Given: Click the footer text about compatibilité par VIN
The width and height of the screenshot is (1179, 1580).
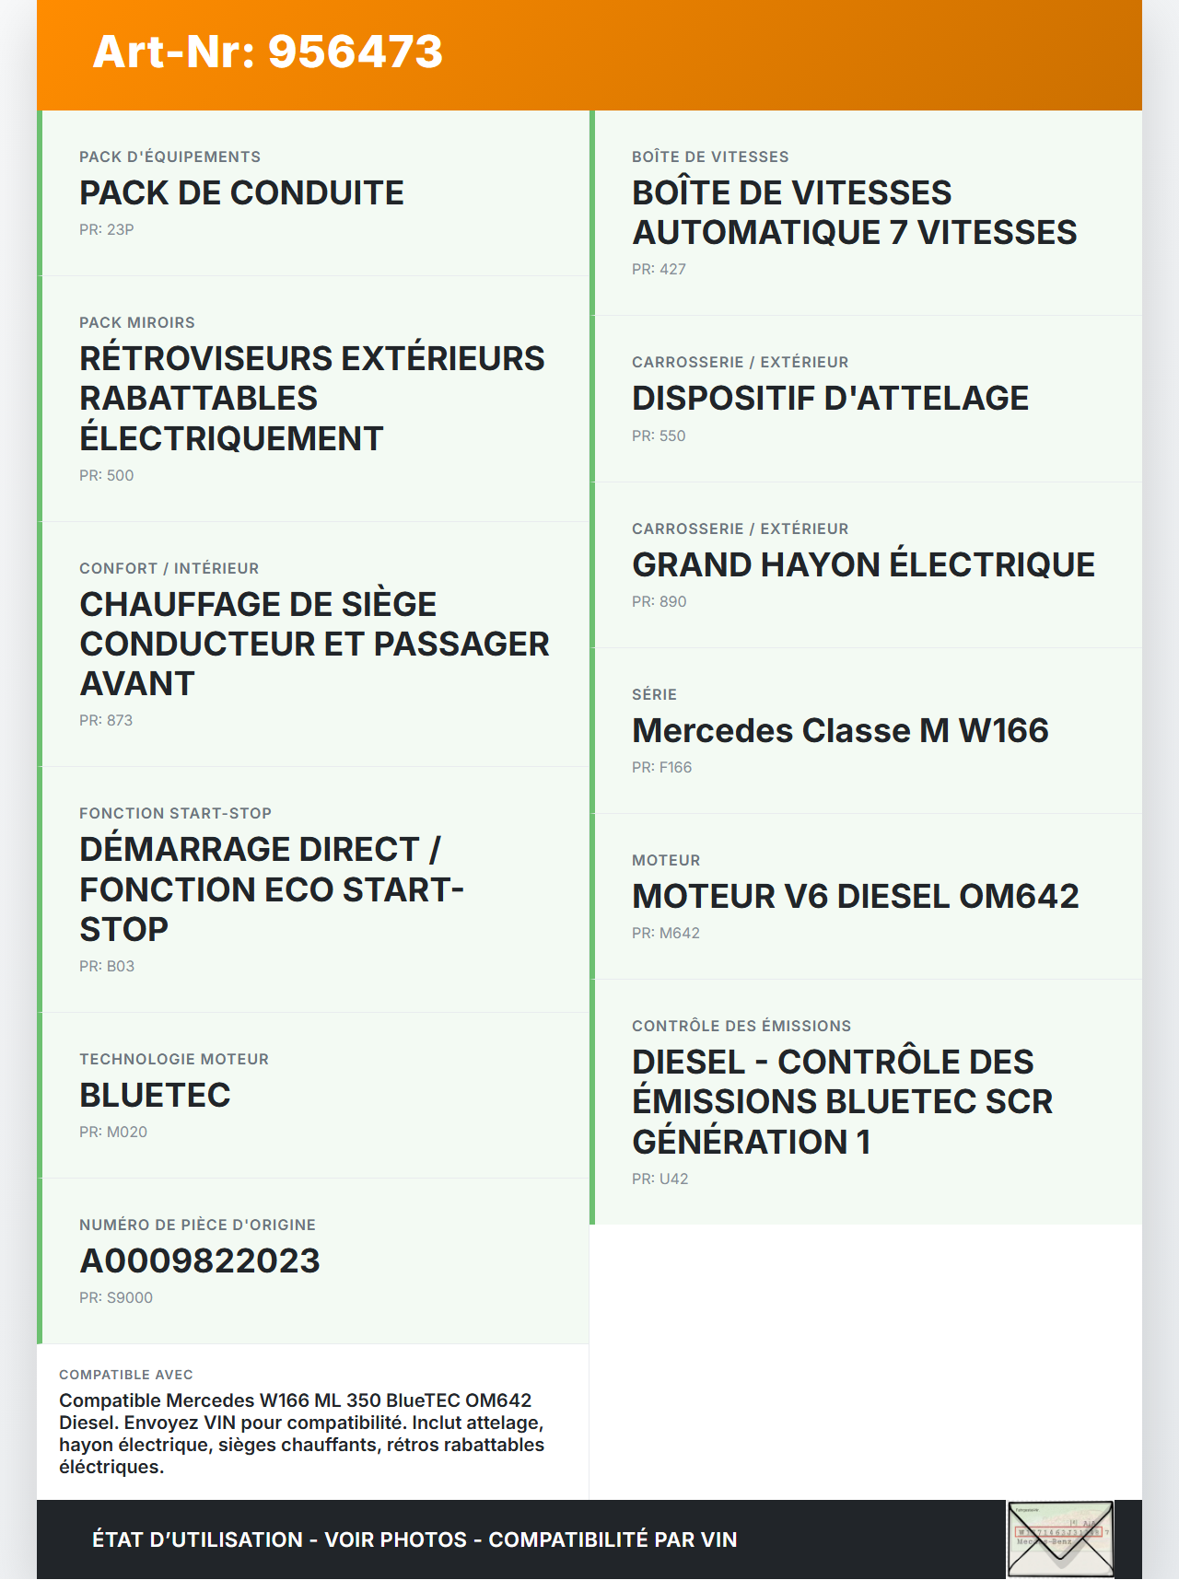Looking at the screenshot, I should tap(414, 1539).
